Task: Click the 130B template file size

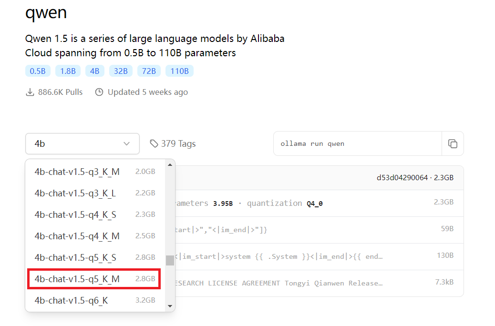Action: coord(445,255)
